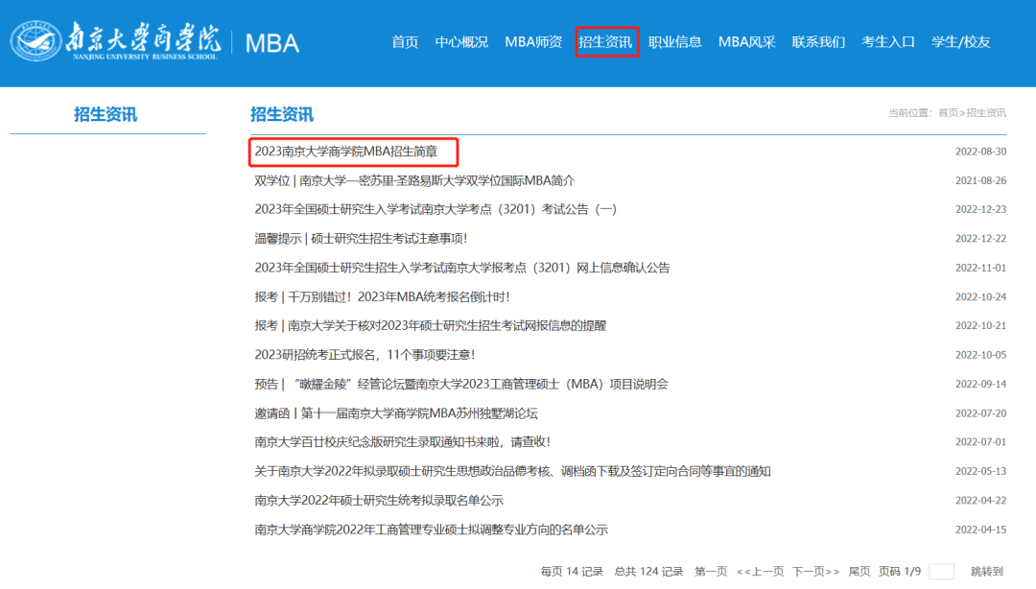Open 千万别错过 2023年MBA统考报名倒计时 article
The image size is (1036, 589).
click(382, 296)
